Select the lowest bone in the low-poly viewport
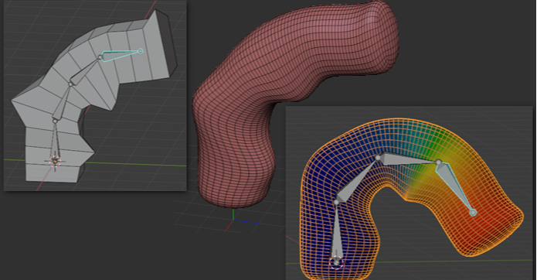Image resolution: width=537 pixels, height=280 pixels. [x=55, y=141]
